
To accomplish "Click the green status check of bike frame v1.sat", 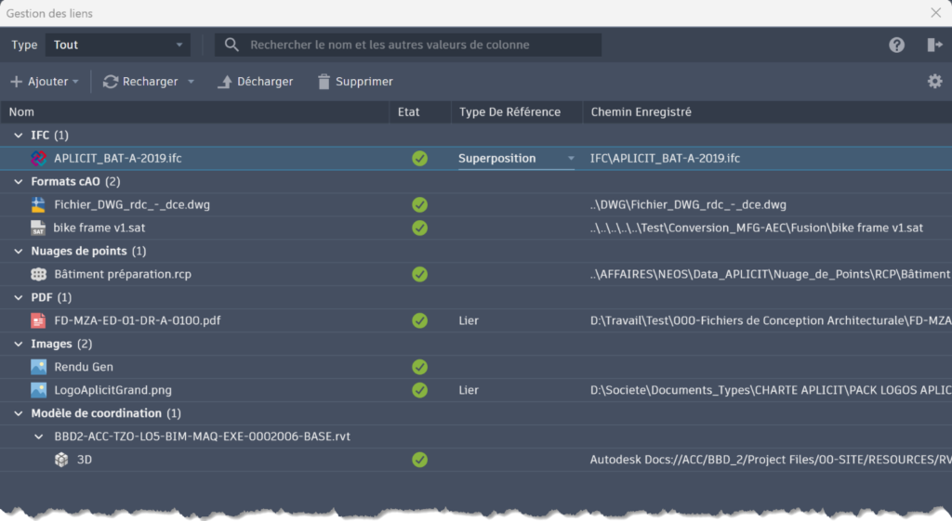I will coord(419,228).
